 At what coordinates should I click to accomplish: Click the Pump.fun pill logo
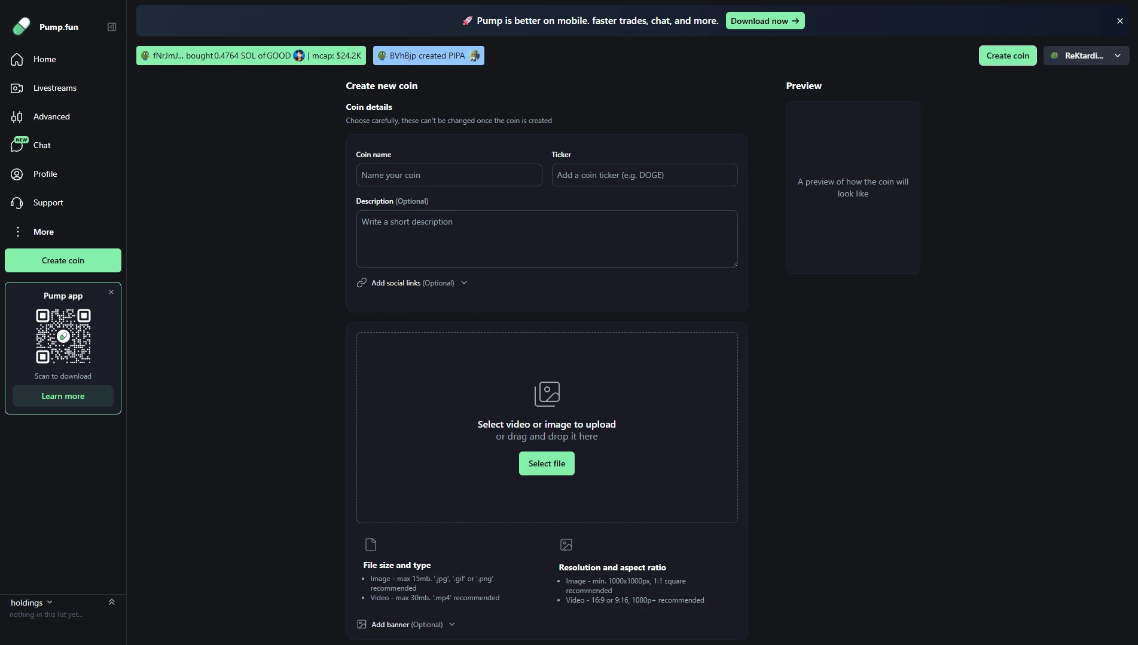22,26
